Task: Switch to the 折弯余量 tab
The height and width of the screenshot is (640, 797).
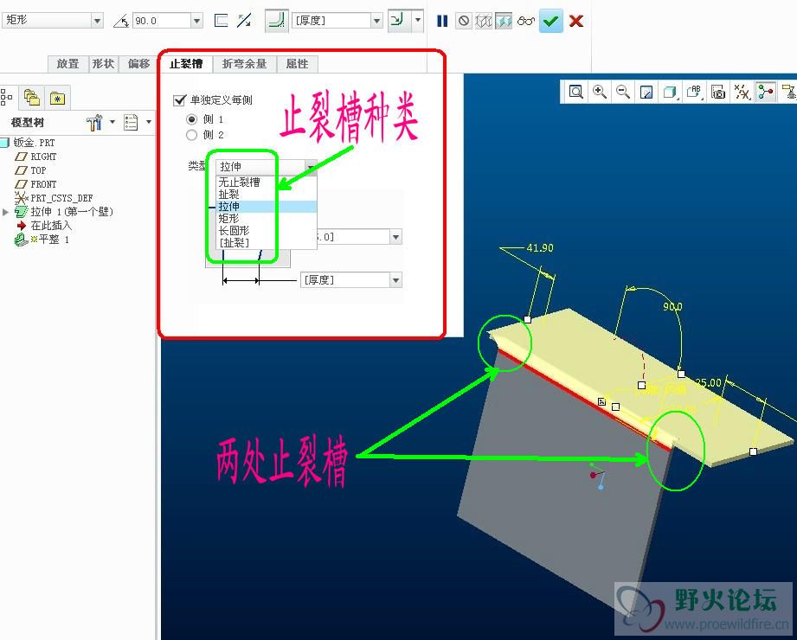Action: click(245, 64)
